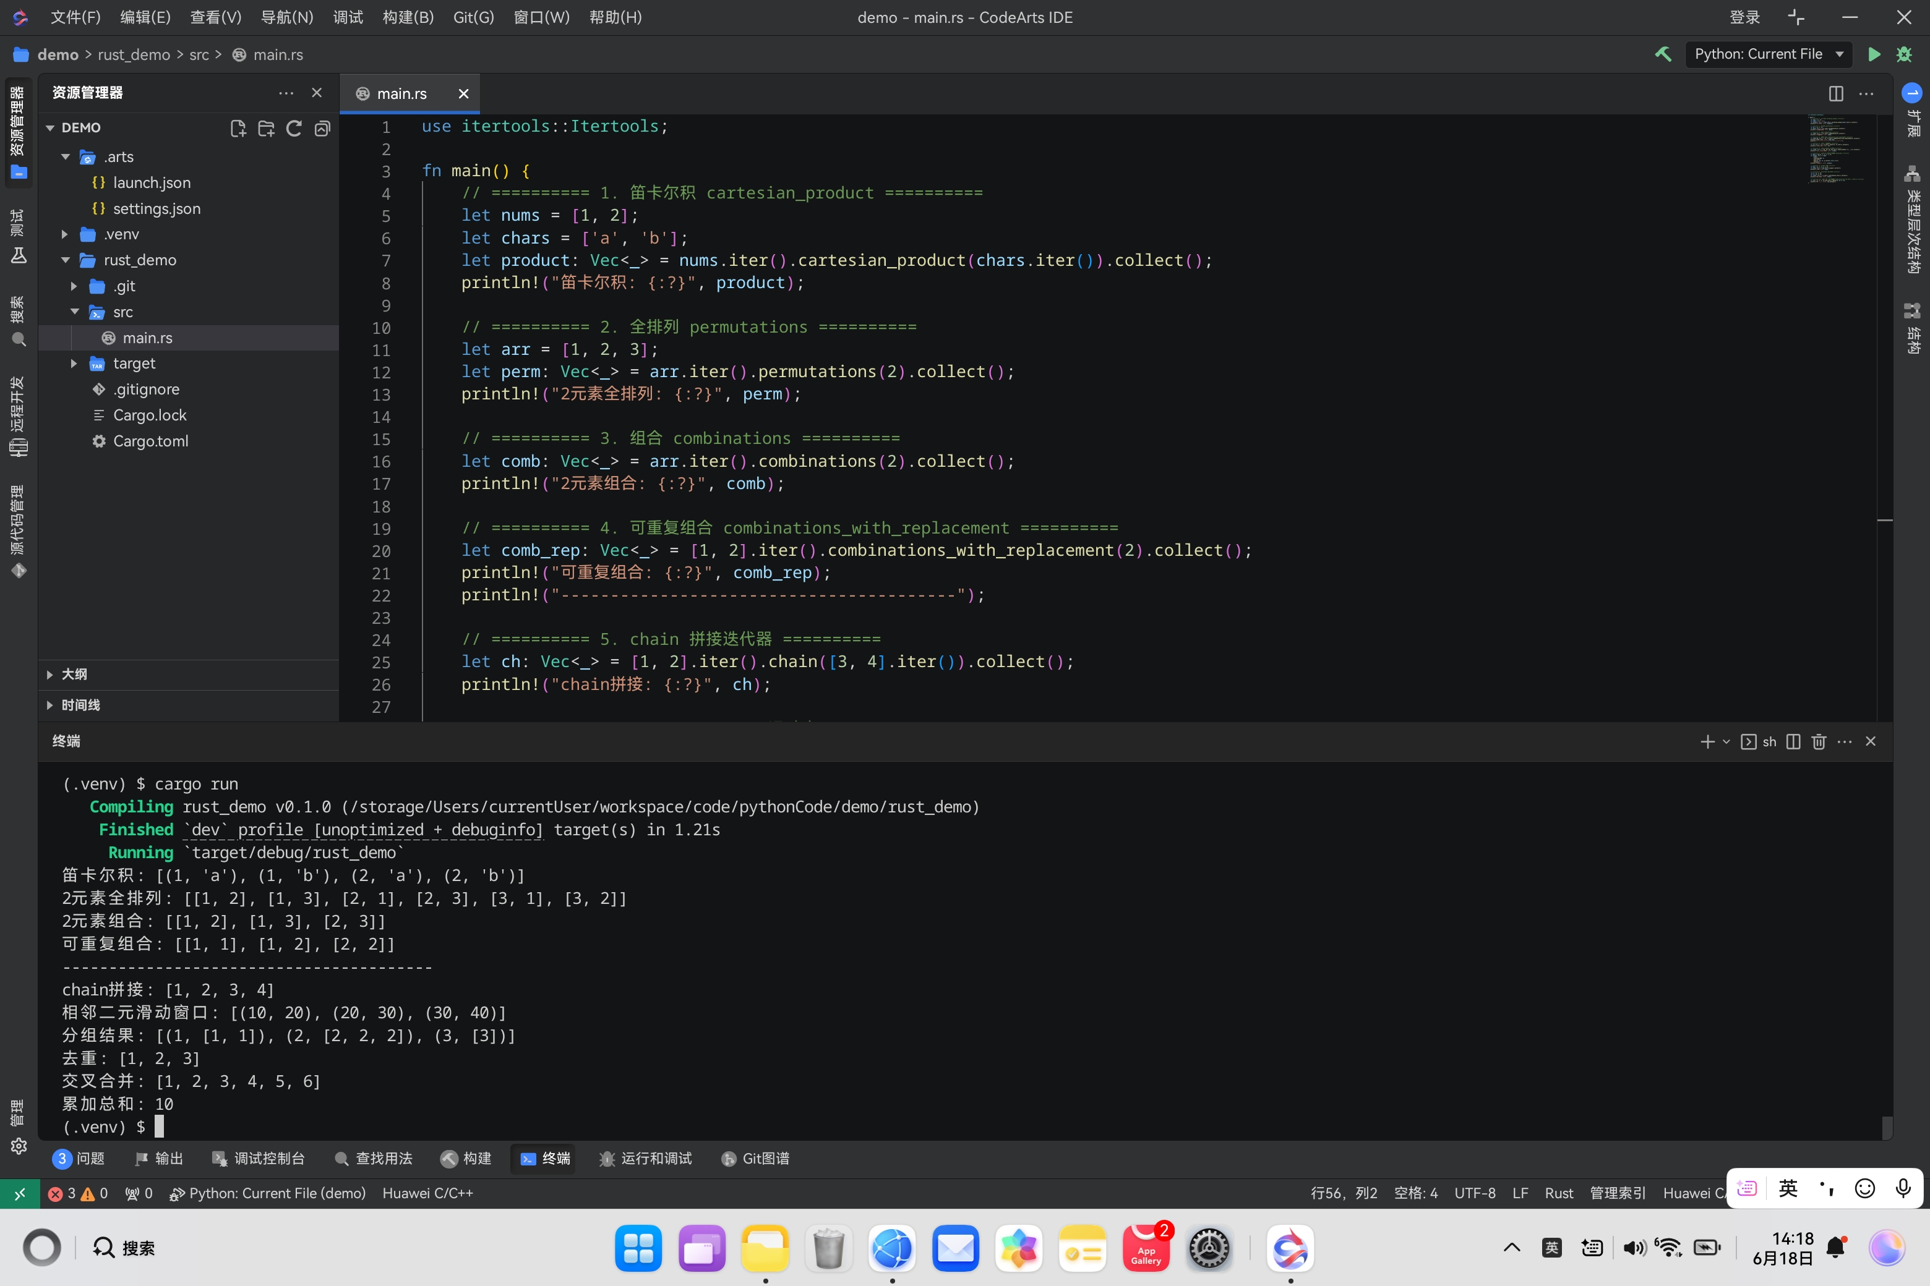
Task: Expand the timeline (时间线) section
Action: click(x=189, y=705)
